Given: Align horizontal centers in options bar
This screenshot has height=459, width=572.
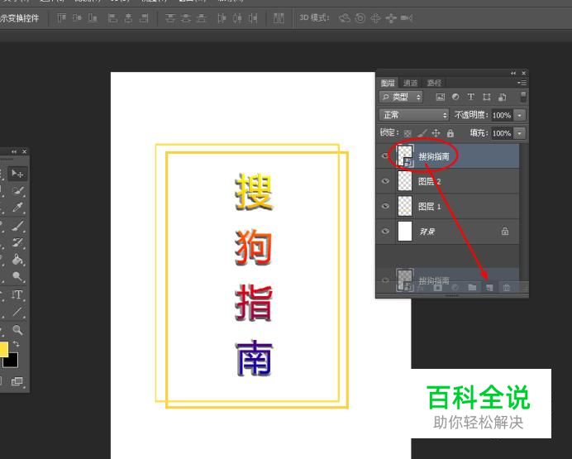Looking at the screenshot, I should 128,18.
